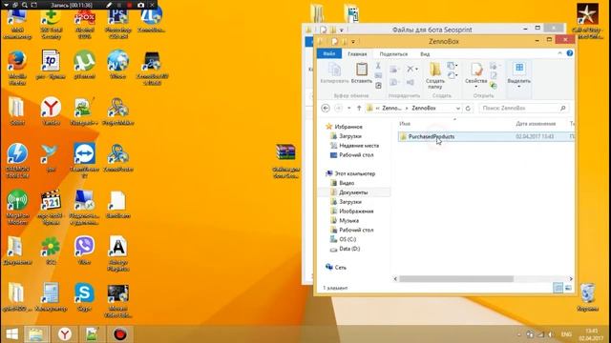
Task: Open the recent locations dropdown near back arrows
Action: pyautogui.click(x=349, y=108)
